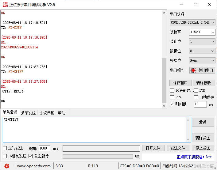
Task: Minimize the serial assistant window
Action: coord(182,5)
